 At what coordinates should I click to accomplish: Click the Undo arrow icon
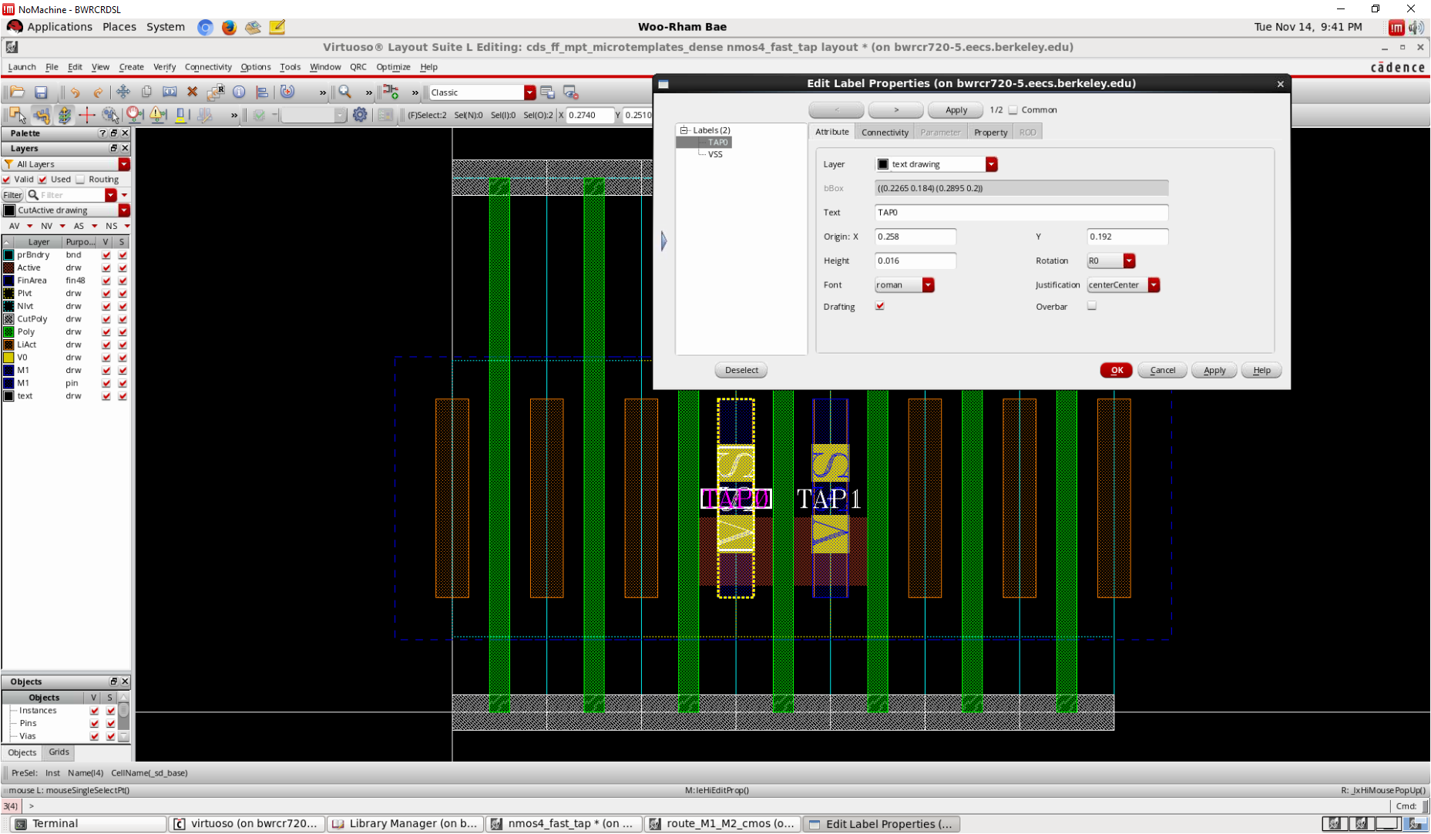pyautogui.click(x=75, y=92)
